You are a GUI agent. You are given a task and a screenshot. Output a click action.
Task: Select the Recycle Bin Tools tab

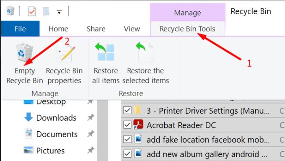click(187, 29)
